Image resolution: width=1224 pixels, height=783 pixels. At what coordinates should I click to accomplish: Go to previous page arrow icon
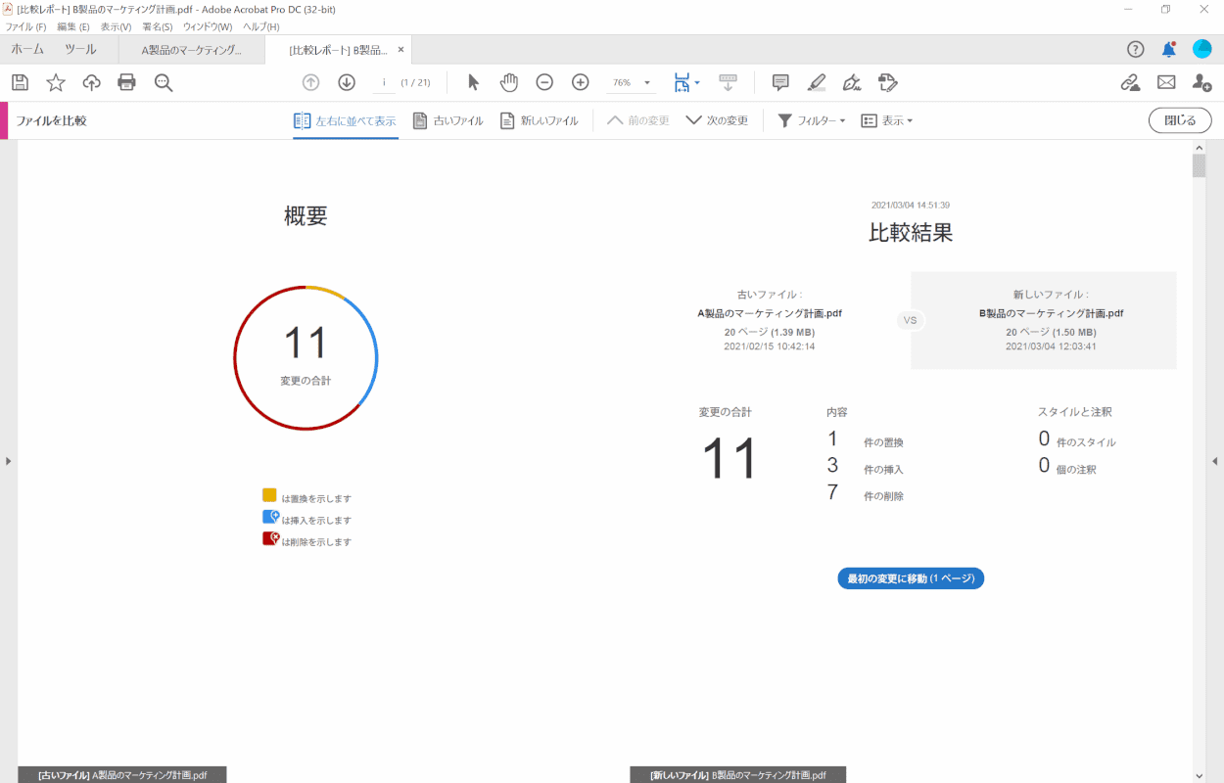tap(310, 82)
